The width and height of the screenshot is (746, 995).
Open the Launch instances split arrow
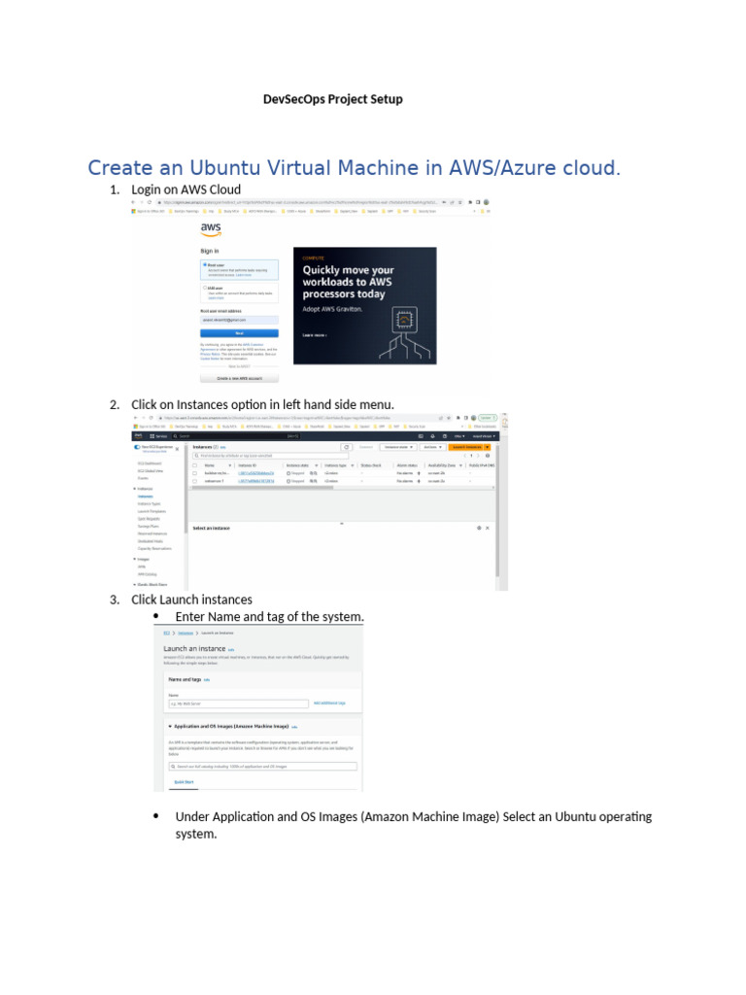click(488, 447)
